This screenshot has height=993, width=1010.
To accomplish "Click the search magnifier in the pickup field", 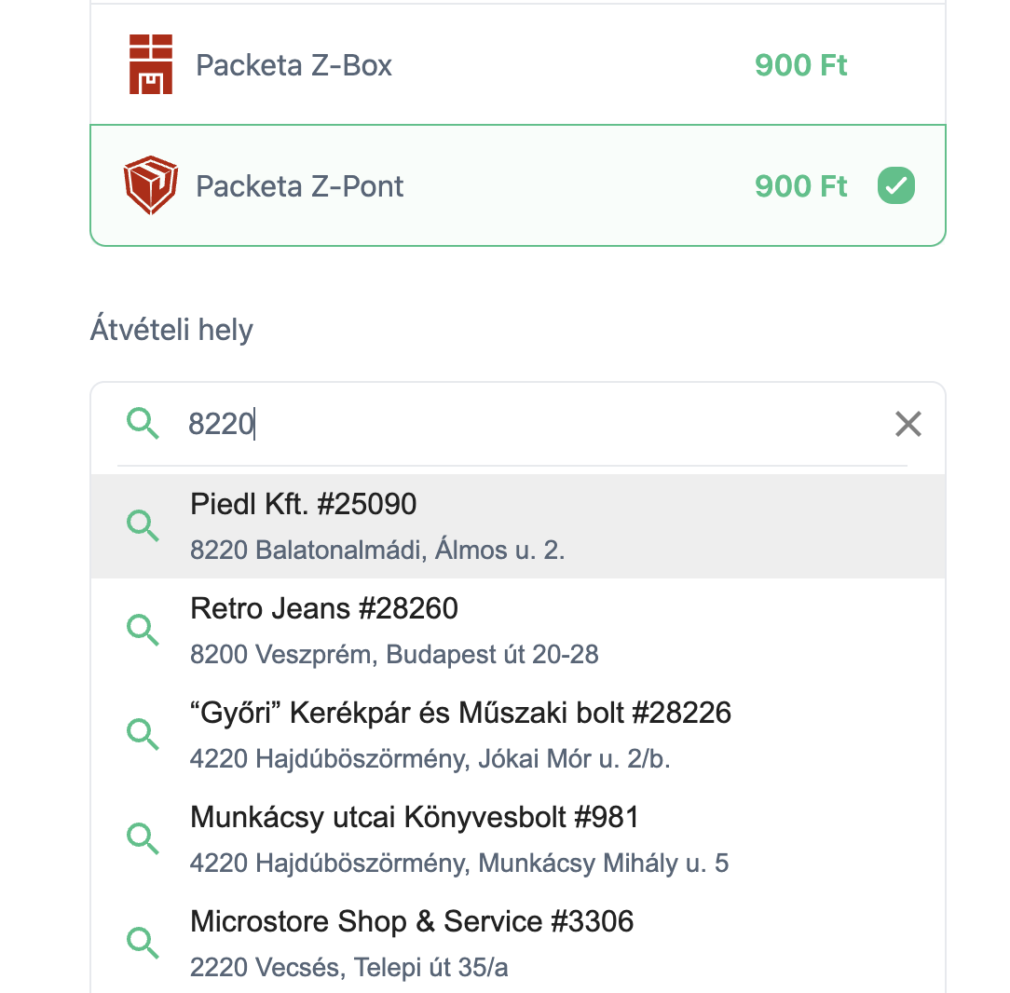I will [x=143, y=424].
